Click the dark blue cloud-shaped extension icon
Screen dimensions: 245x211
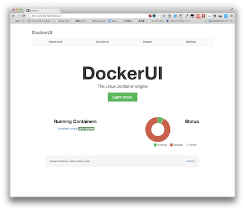click(x=220, y=16)
